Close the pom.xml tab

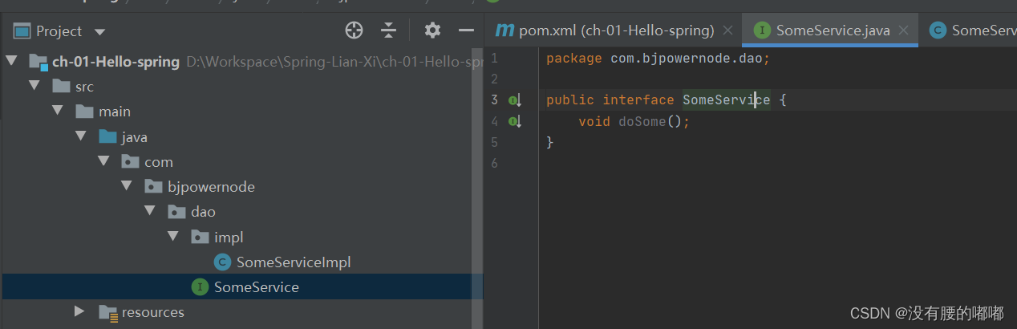[727, 30]
